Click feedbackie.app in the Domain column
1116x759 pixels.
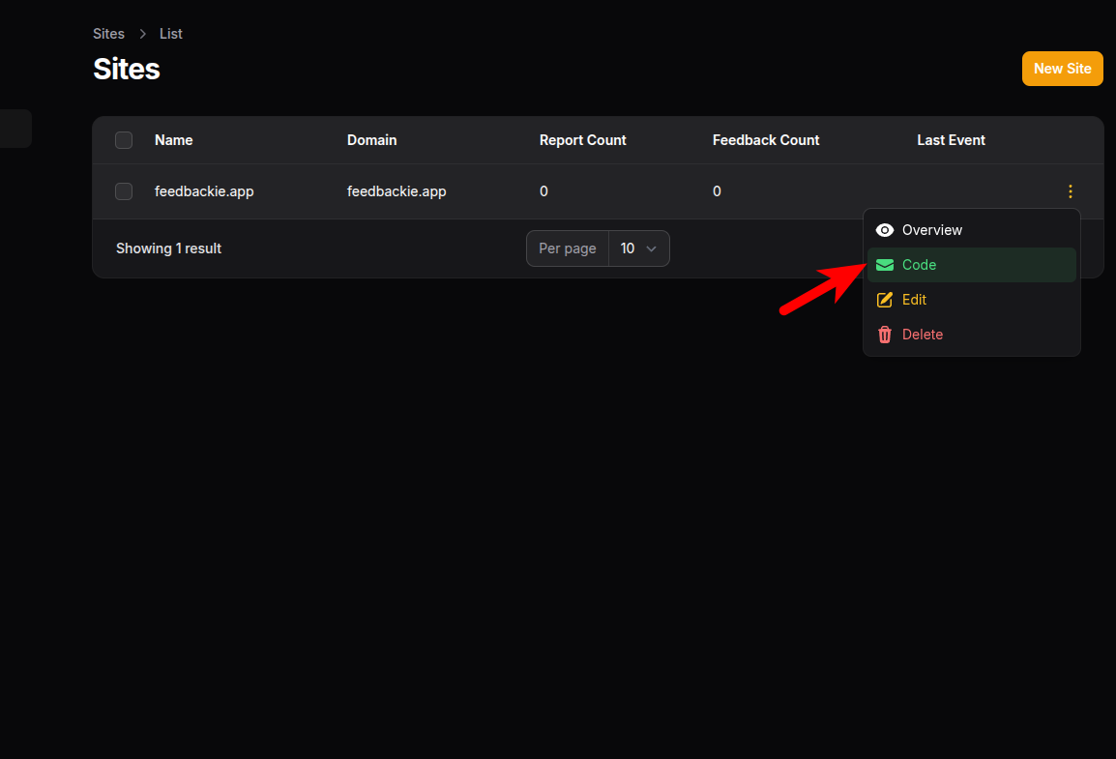(396, 191)
